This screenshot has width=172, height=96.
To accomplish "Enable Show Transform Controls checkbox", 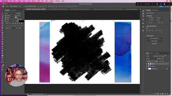I will coord(24,6).
